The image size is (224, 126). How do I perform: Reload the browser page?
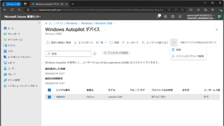(12, 10)
